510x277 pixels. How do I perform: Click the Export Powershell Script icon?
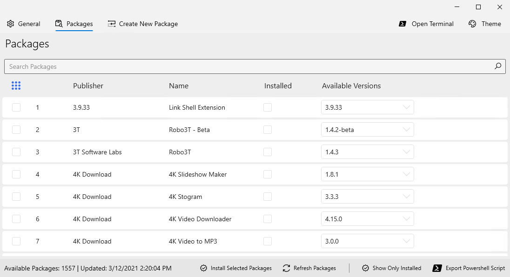click(437, 268)
